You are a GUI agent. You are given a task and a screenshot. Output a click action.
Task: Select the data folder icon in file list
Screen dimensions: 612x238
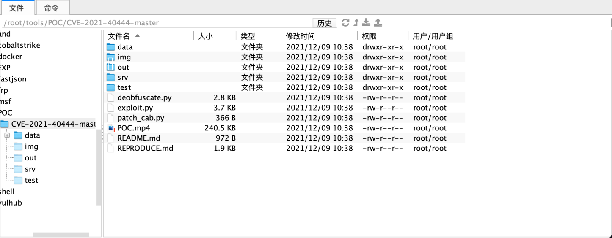coord(110,47)
